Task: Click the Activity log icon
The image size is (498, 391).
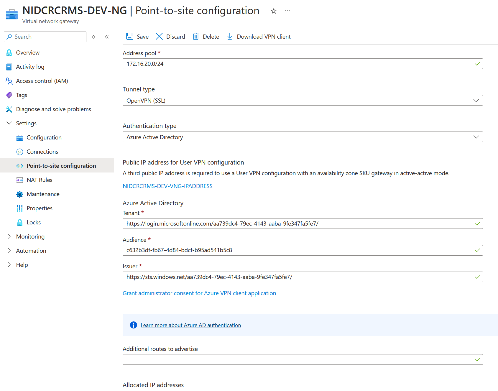Action: point(9,67)
